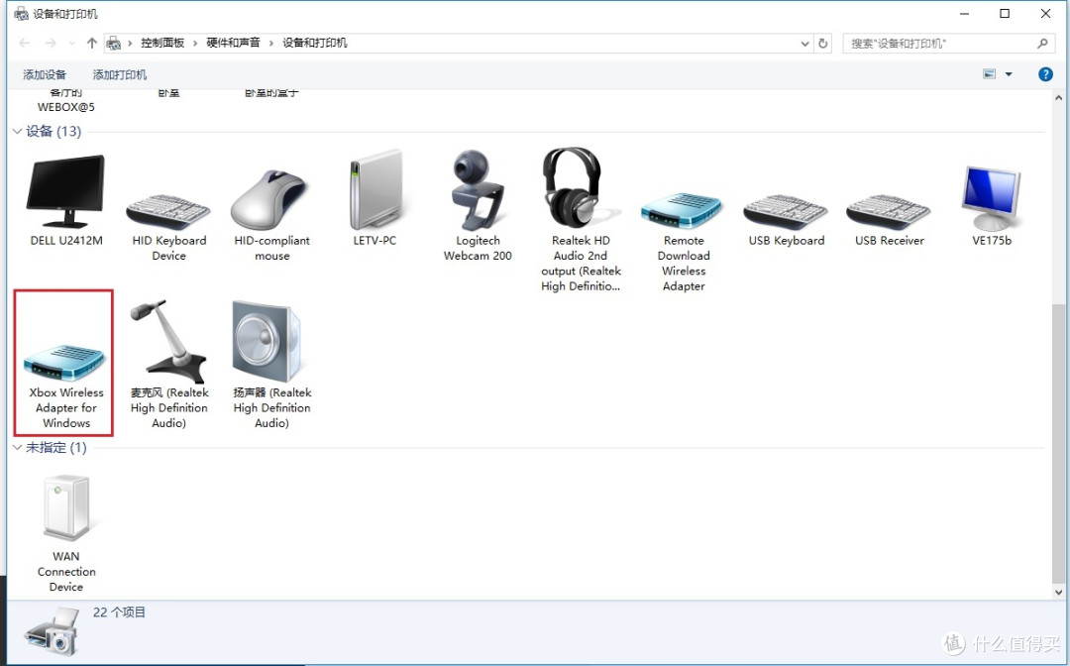Select the WEBOX@5 device label
Screen dimensions: 1070x666
(x=66, y=107)
